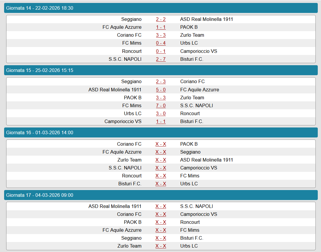Click the X-X link for Coriano FC vs PAOK B
Image resolution: width=321 pixels, height=252 pixels.
161,144
